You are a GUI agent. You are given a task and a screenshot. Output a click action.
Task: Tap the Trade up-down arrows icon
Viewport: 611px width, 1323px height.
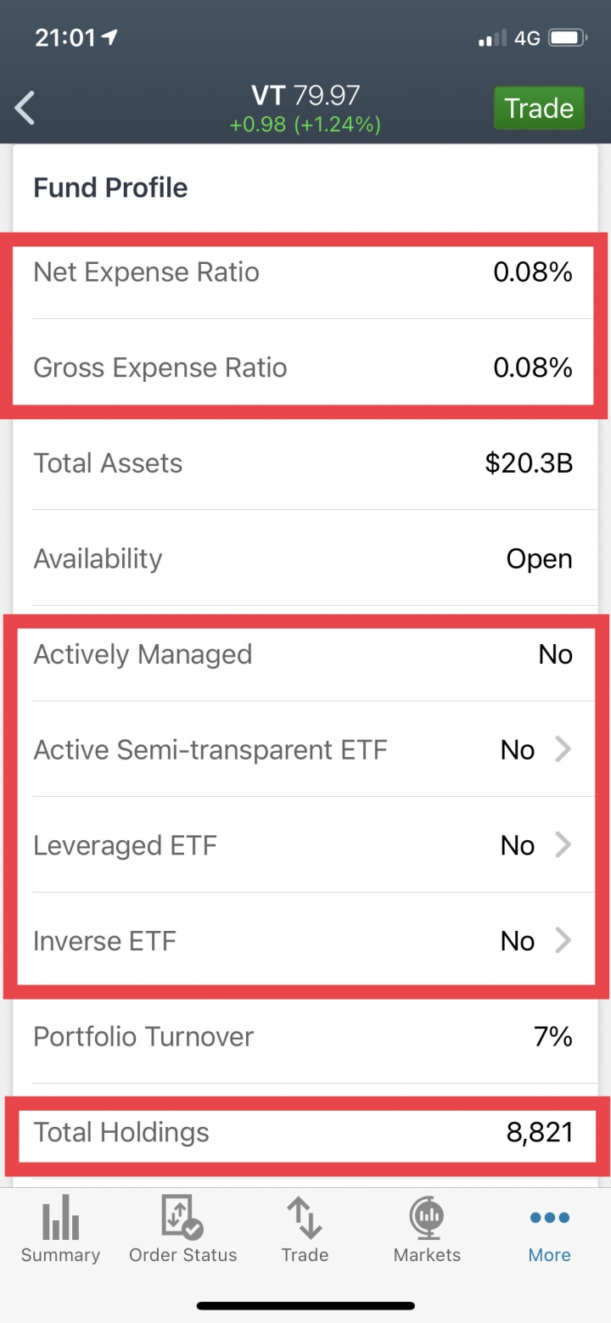(305, 1216)
